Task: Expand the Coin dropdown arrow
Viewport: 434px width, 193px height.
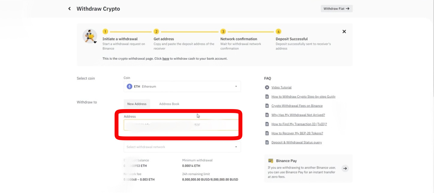Action: pyautogui.click(x=236, y=86)
